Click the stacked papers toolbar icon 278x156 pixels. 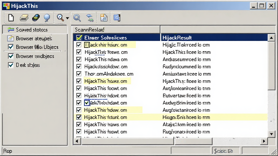click(x=24, y=18)
